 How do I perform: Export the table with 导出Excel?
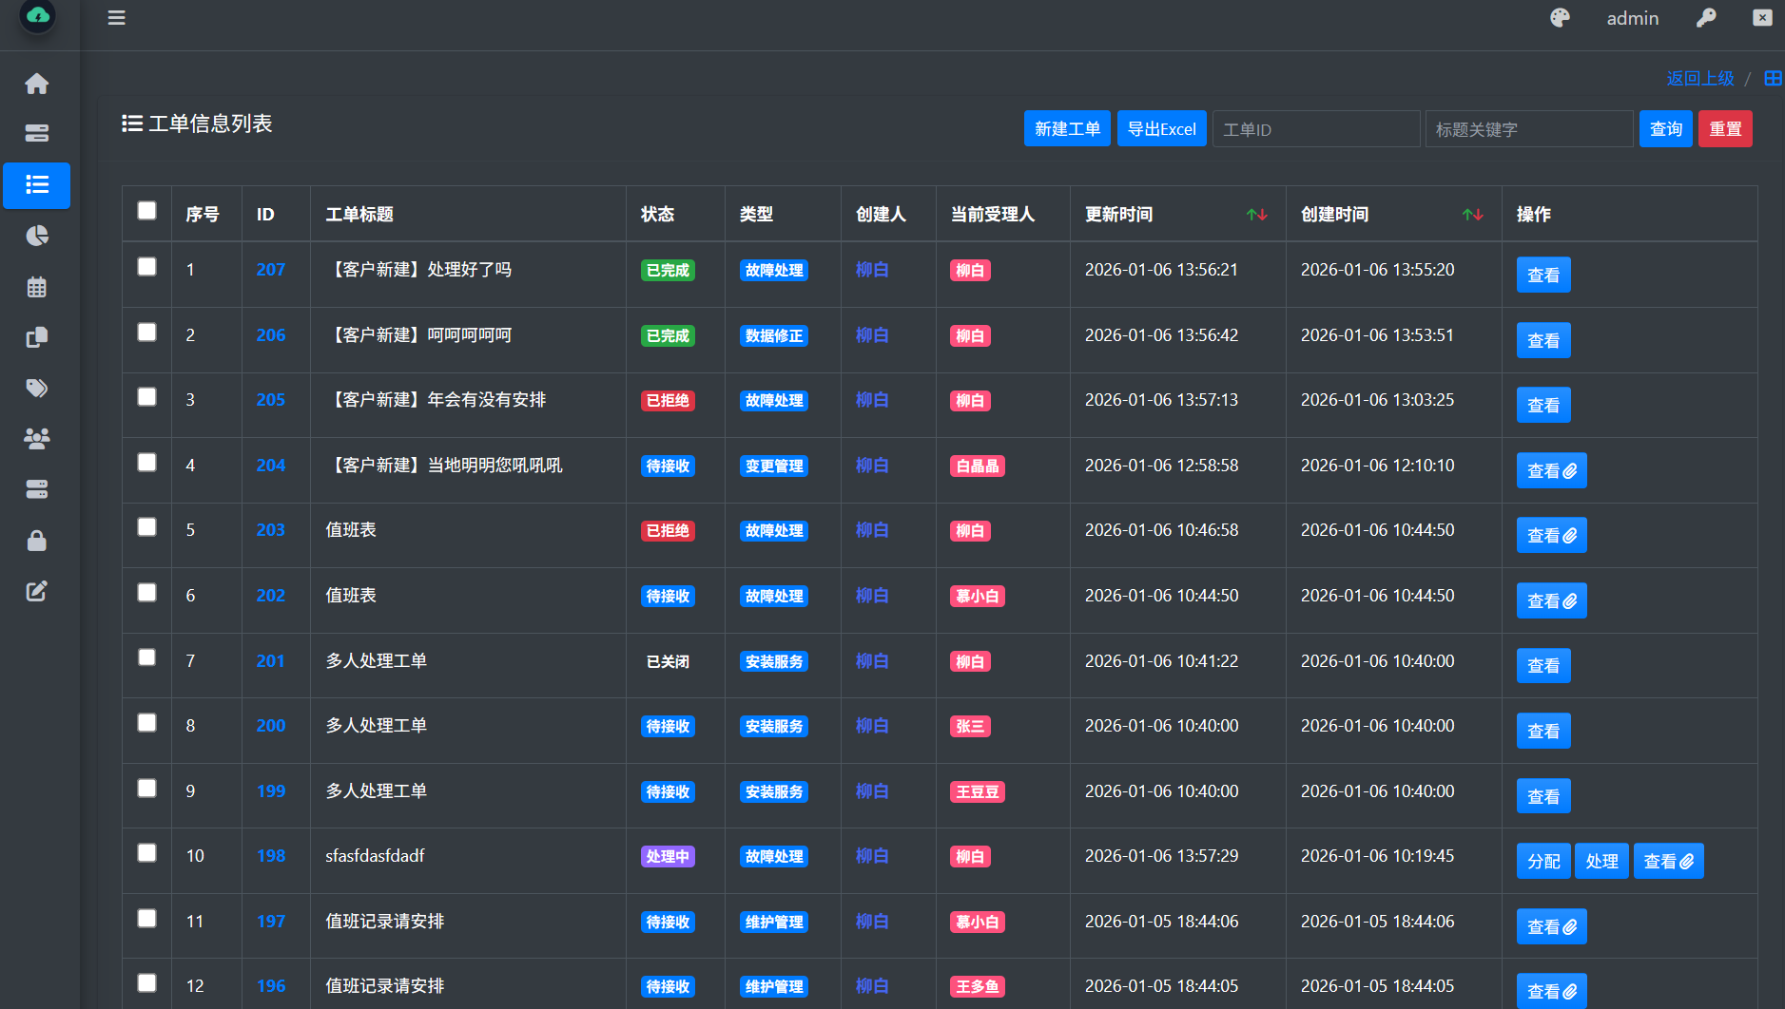(1161, 128)
